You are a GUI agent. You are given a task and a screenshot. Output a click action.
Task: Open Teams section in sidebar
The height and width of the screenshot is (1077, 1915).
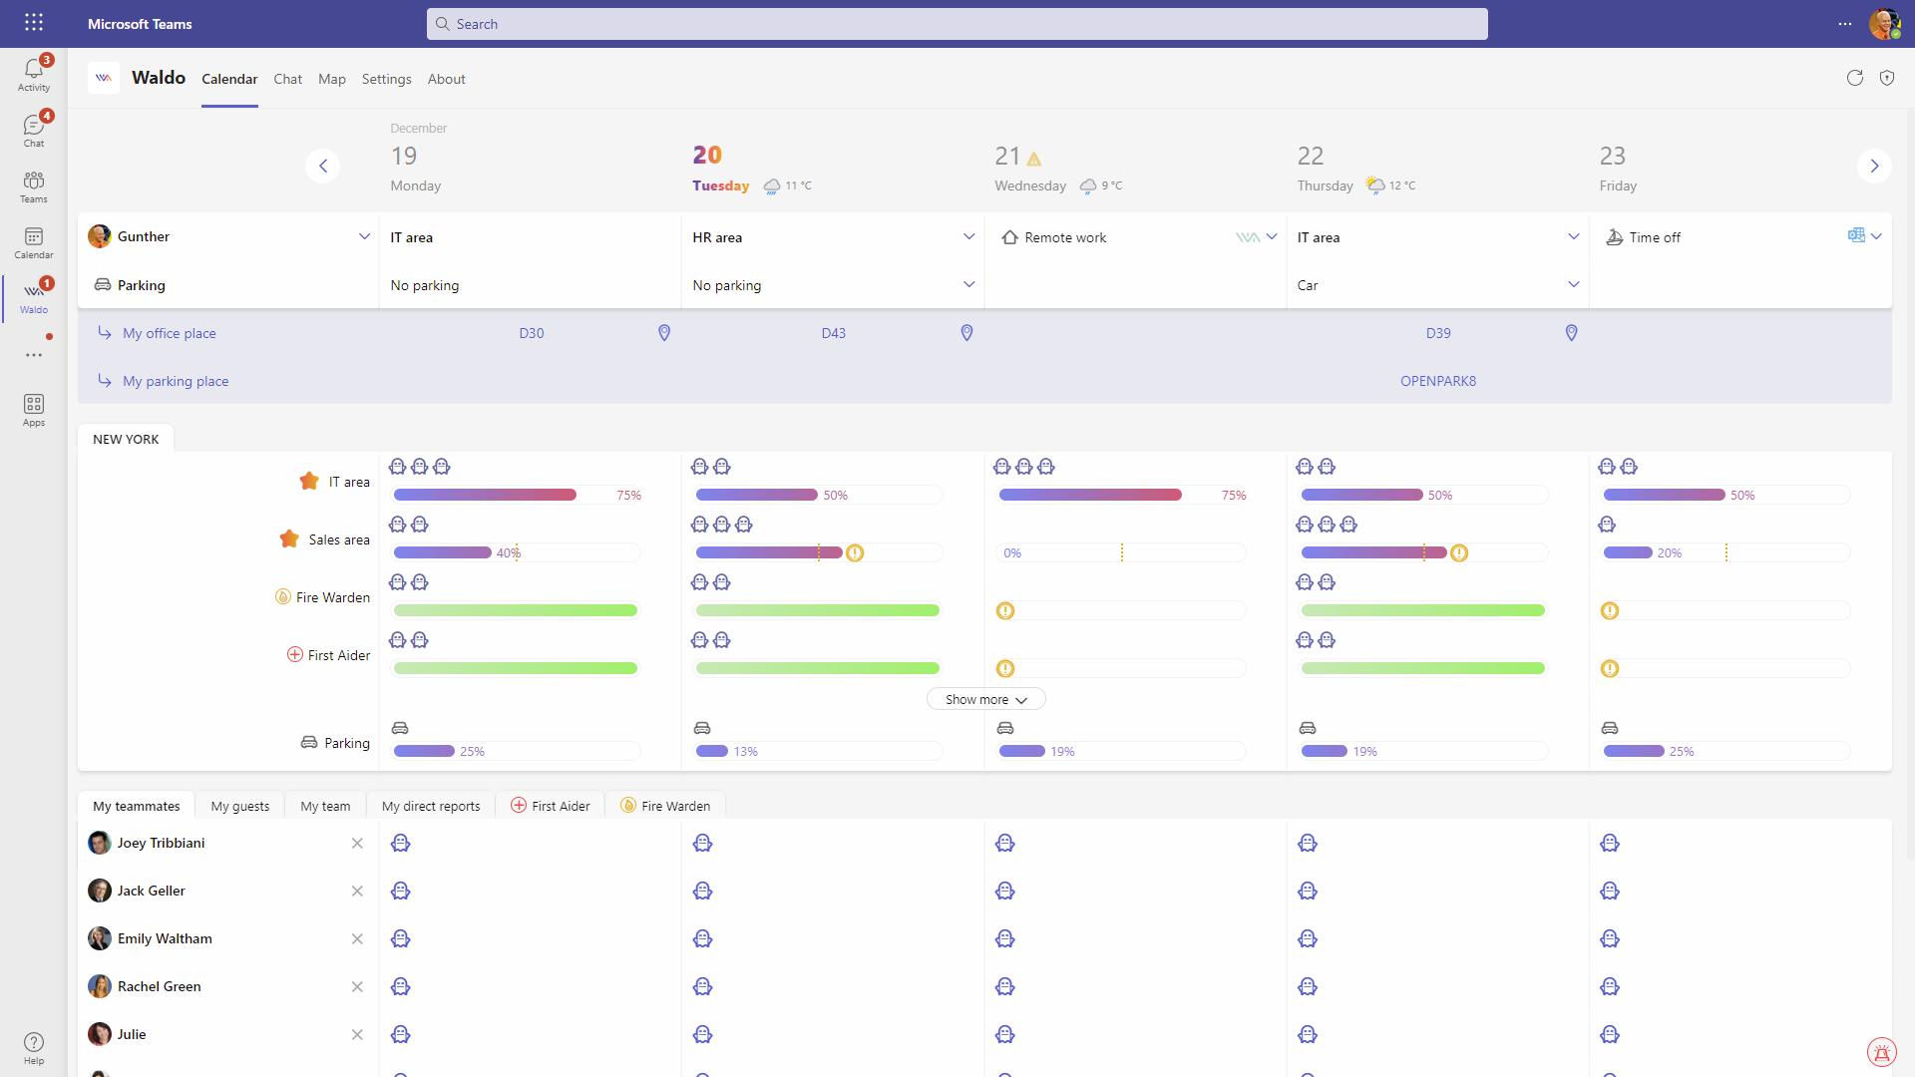pos(34,186)
